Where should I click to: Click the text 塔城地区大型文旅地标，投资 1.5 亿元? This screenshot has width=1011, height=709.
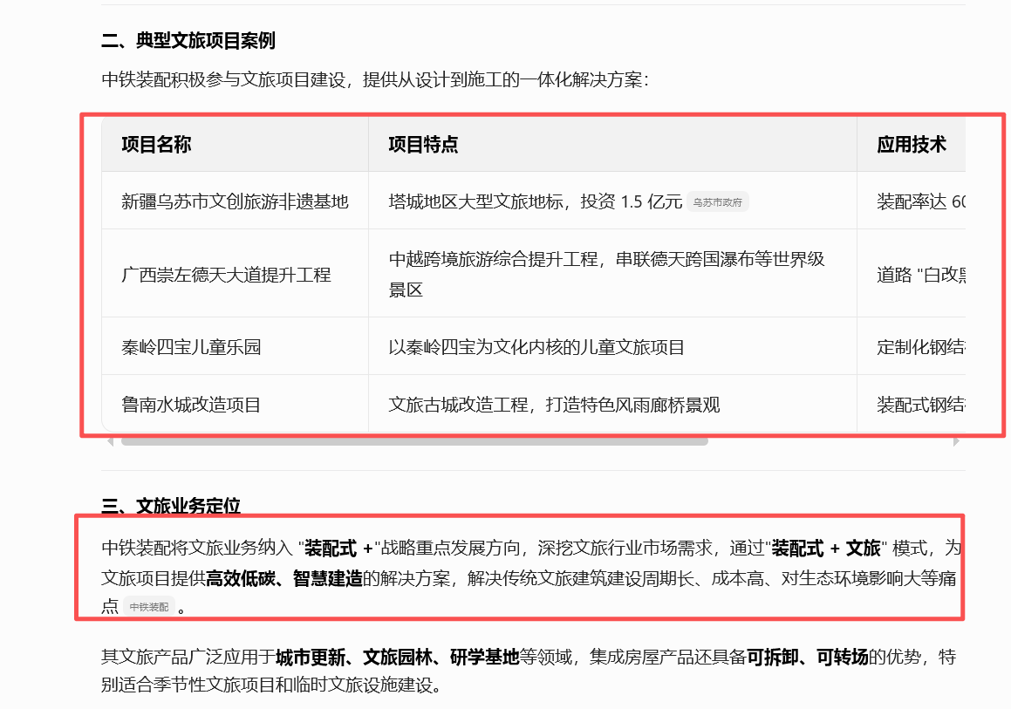536,201
